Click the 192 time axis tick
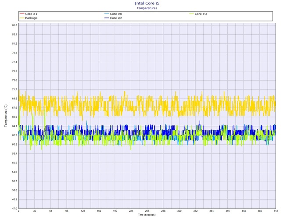This screenshot has width=294, height=220. 115,211
